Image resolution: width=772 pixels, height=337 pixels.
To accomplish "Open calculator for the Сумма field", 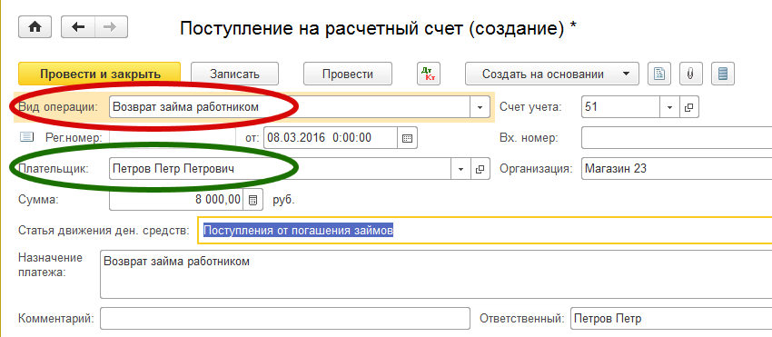I will 253,200.
